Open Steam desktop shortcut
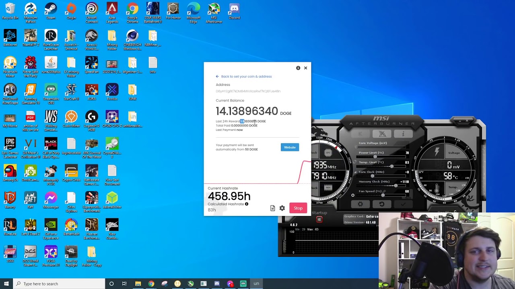Screen dimensions: 515x289 51,11
